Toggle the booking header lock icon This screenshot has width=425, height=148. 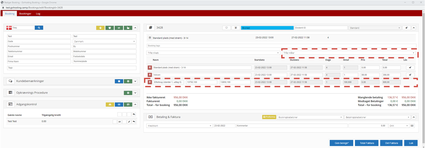point(407,28)
